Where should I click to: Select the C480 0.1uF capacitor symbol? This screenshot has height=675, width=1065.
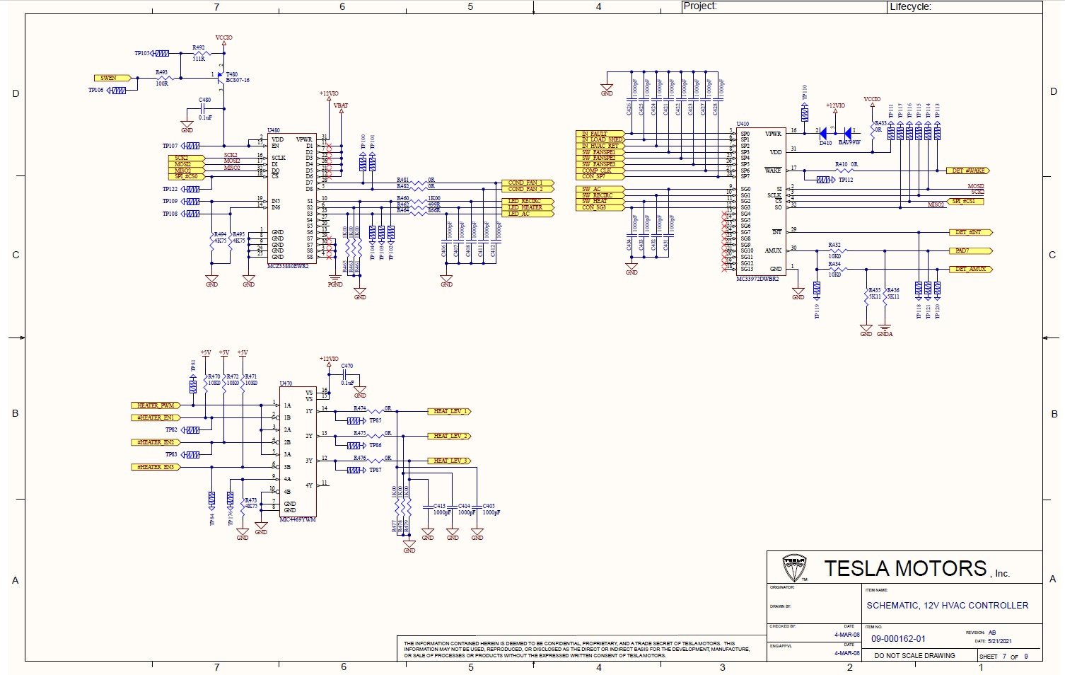(204, 109)
